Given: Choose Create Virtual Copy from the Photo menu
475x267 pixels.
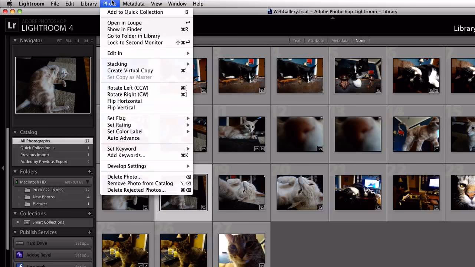Looking at the screenshot, I should (130, 70).
